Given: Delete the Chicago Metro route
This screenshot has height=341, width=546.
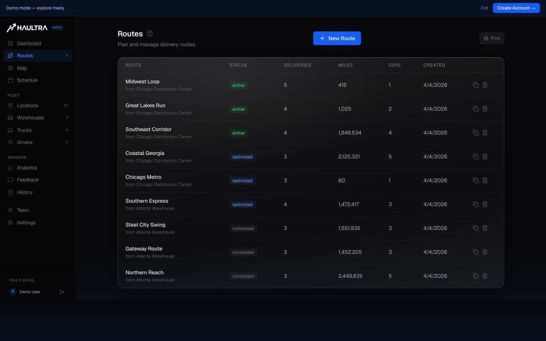Looking at the screenshot, I should (485, 180).
